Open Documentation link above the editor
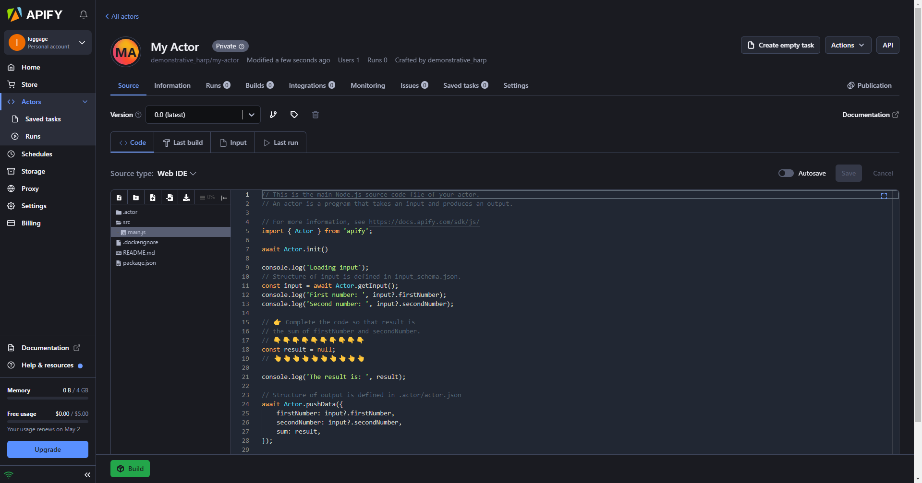This screenshot has height=483, width=922. point(870,115)
